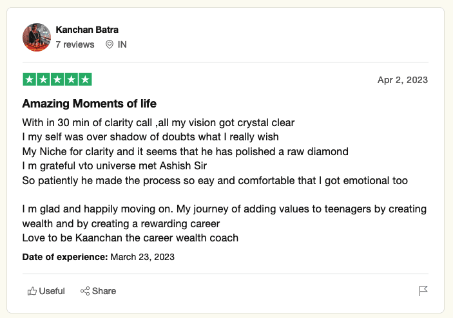Select the IN country label
The image size is (453, 318).
(x=122, y=44)
